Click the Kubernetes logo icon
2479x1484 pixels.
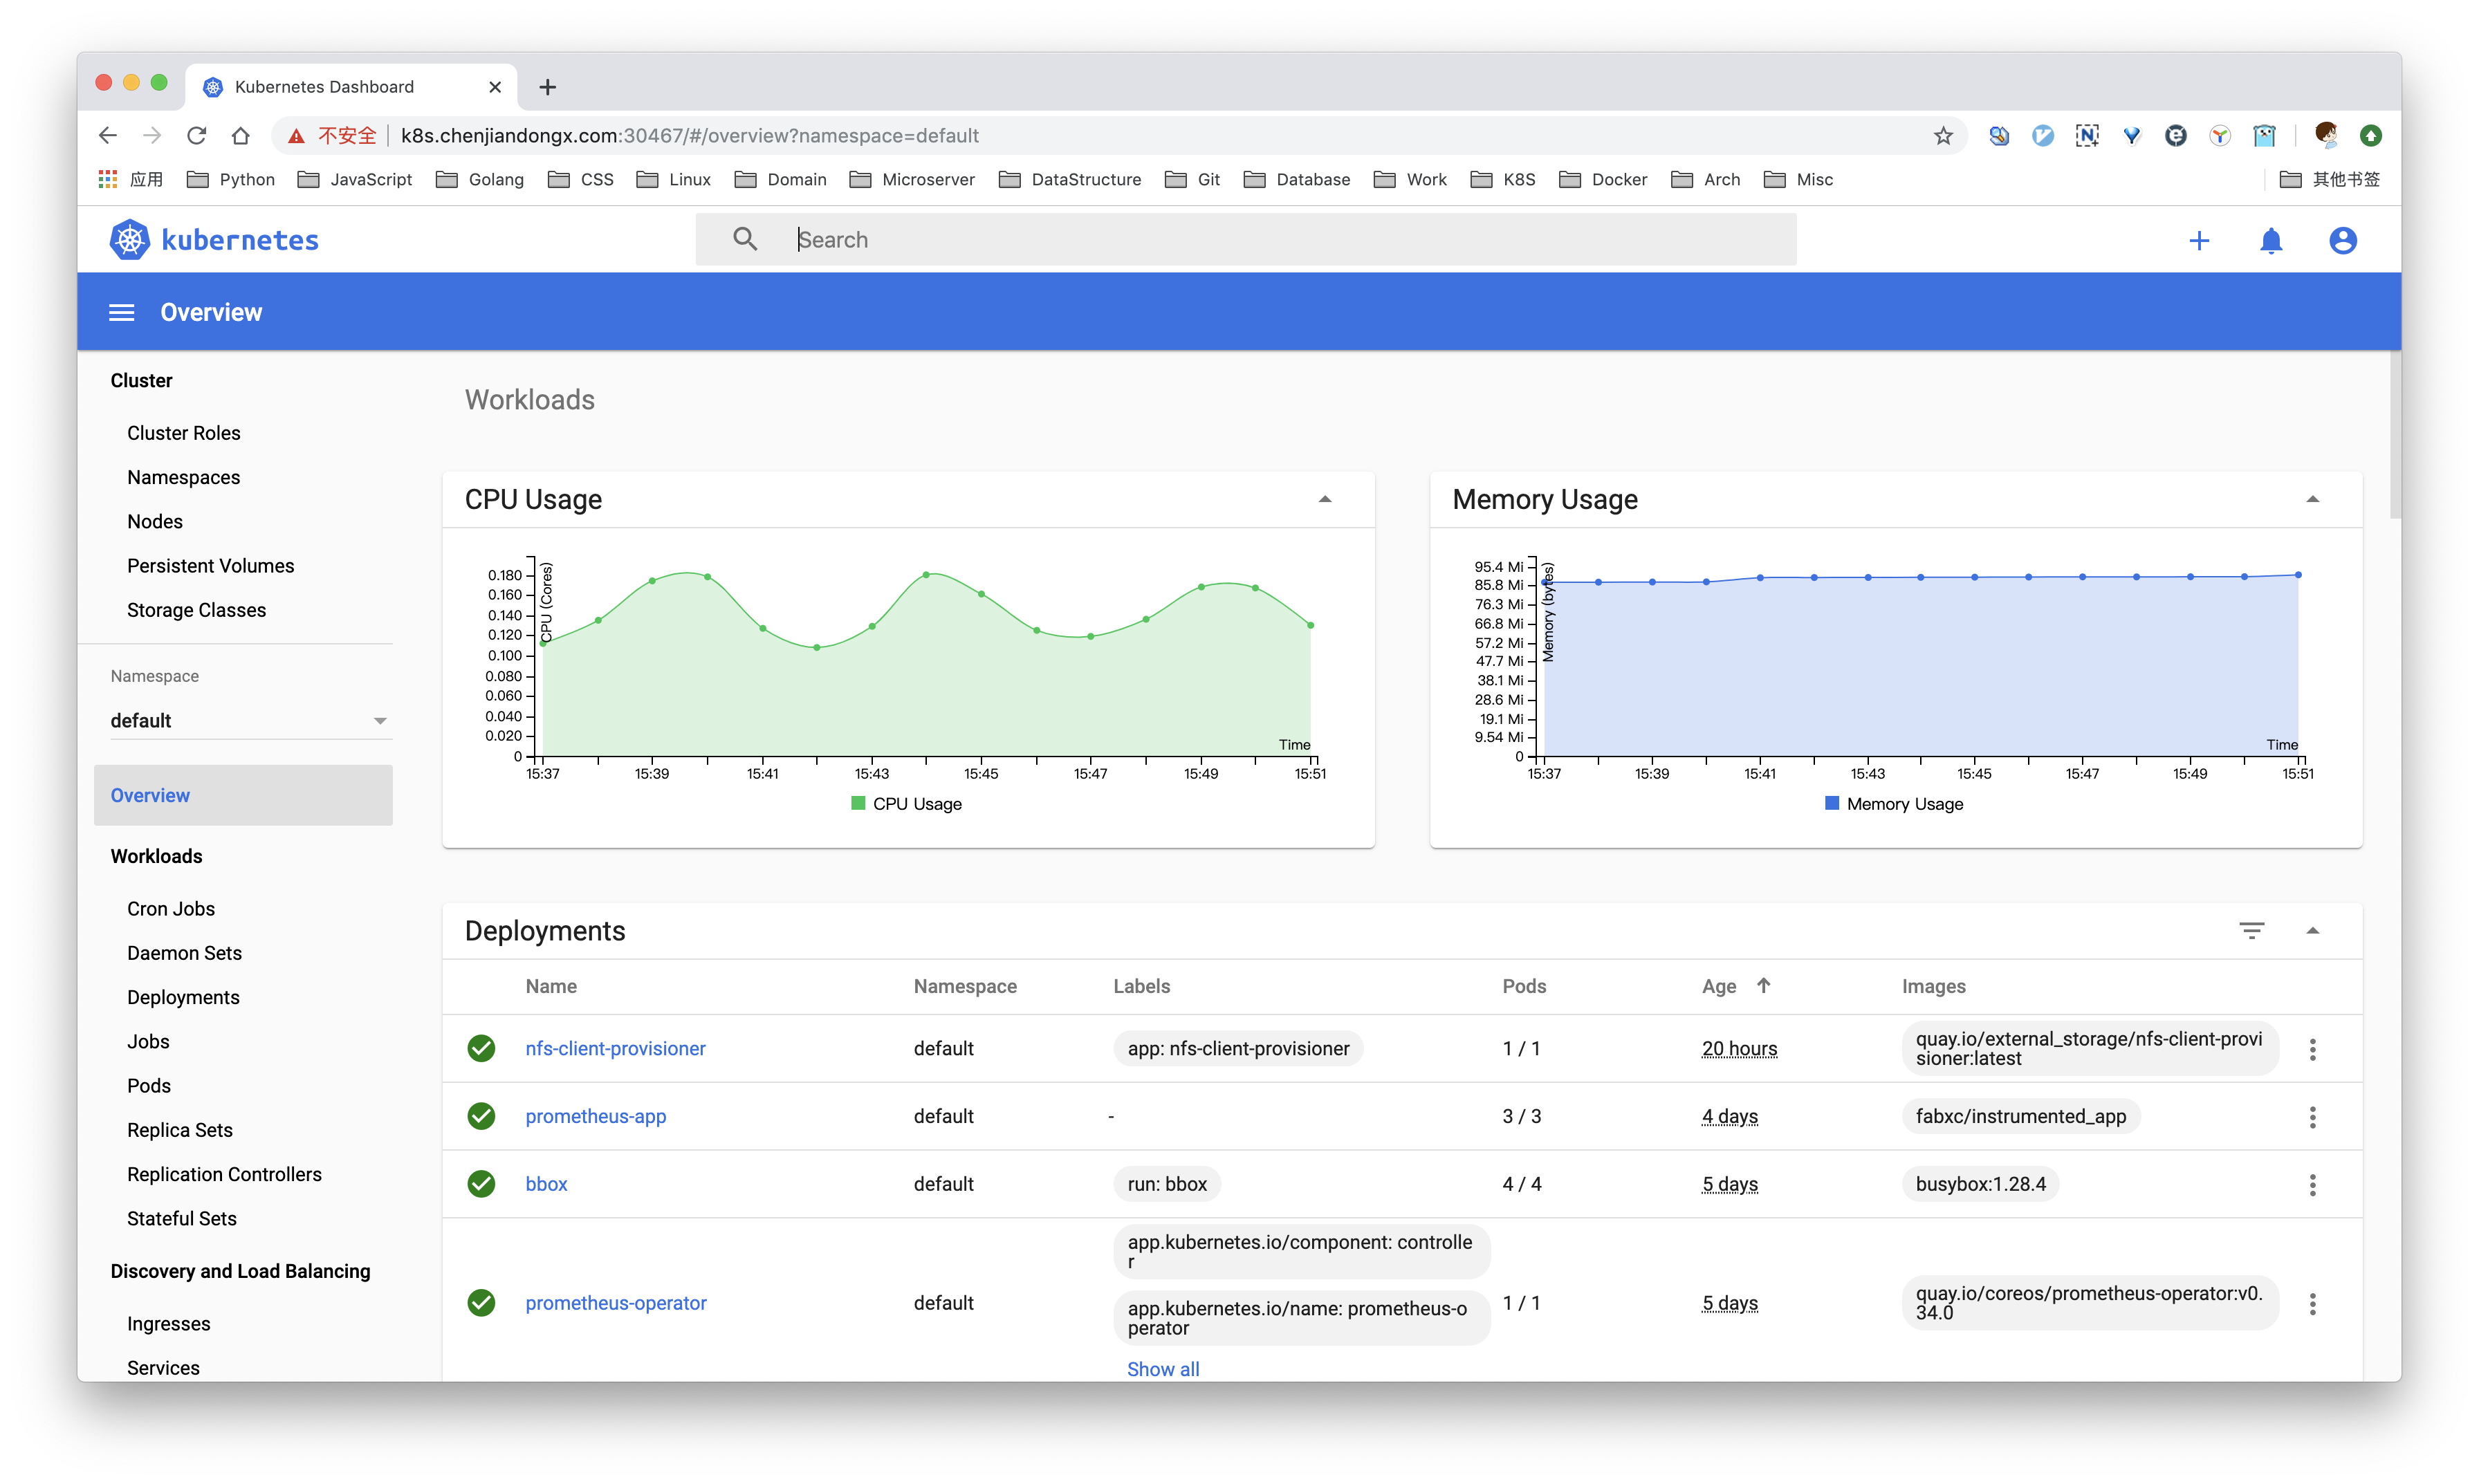[129, 240]
